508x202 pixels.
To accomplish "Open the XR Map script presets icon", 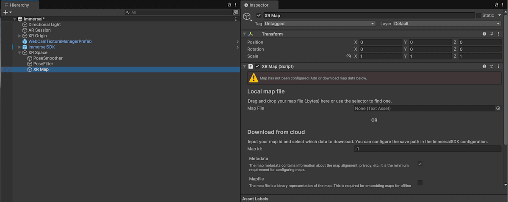I will click(x=491, y=66).
